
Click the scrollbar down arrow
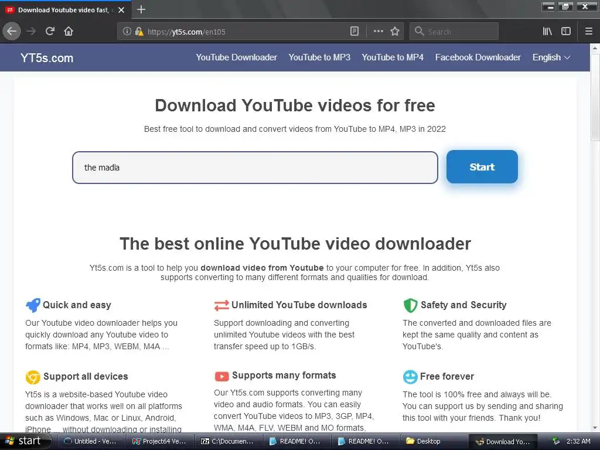[595, 428]
